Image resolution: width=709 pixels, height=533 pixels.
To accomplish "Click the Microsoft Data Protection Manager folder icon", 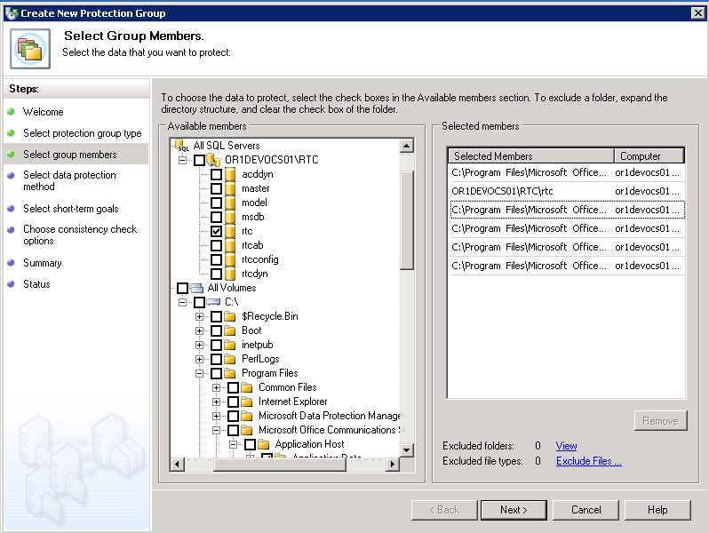I will (x=247, y=416).
